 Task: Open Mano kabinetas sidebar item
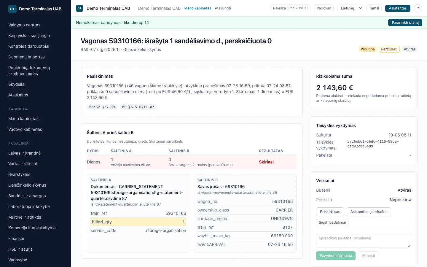36,119
